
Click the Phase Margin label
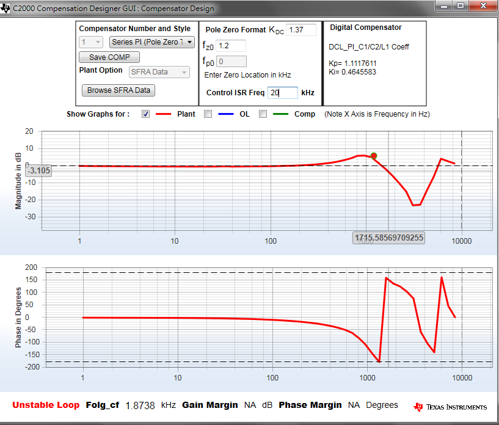(x=310, y=405)
